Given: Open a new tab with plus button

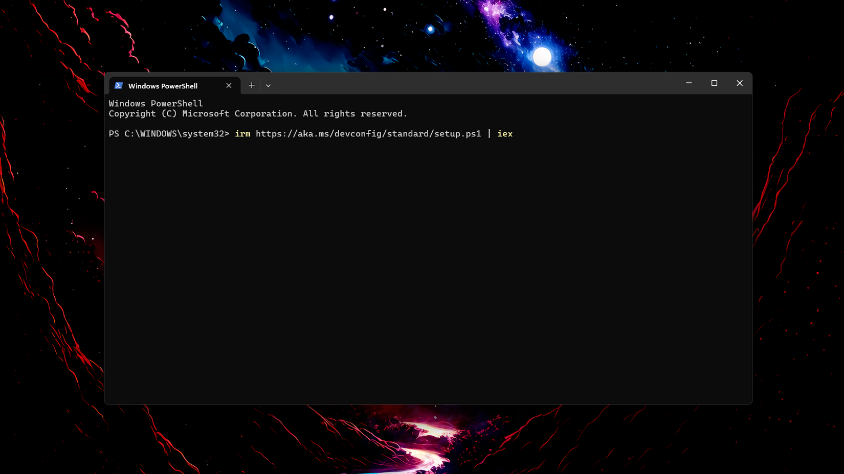Looking at the screenshot, I should coord(252,85).
